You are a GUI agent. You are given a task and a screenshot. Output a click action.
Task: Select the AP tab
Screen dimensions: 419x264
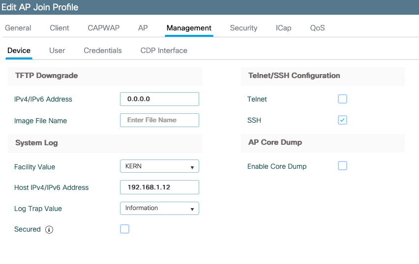pos(143,28)
